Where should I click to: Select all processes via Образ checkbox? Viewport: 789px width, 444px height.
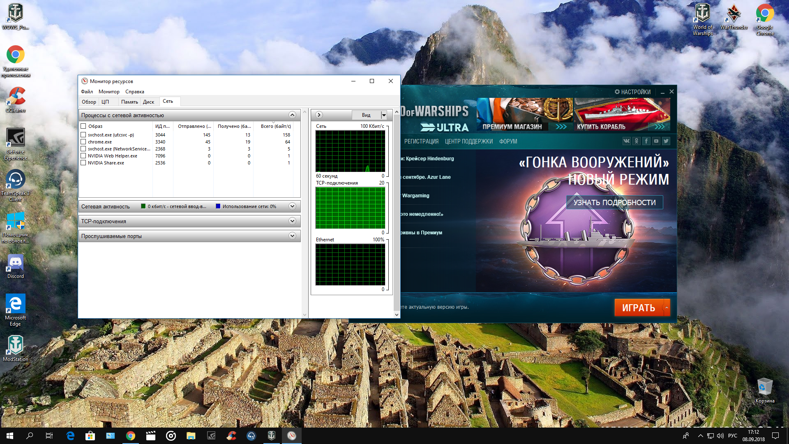point(83,126)
